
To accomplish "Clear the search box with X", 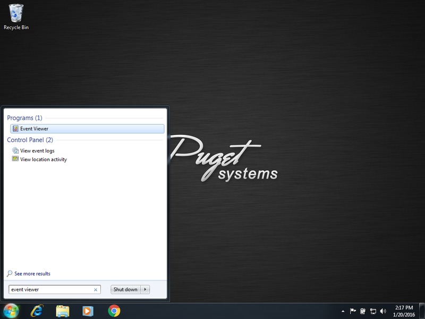I will point(96,290).
